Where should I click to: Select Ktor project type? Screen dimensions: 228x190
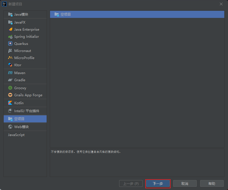25,65
